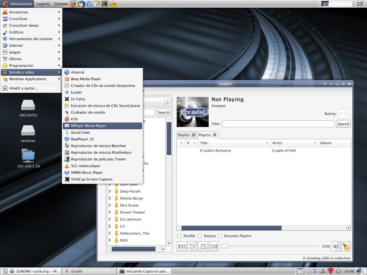Screen dimensions: 367x275
Task: Expand the Dream Theater artist node
Action: (x=110, y=212)
